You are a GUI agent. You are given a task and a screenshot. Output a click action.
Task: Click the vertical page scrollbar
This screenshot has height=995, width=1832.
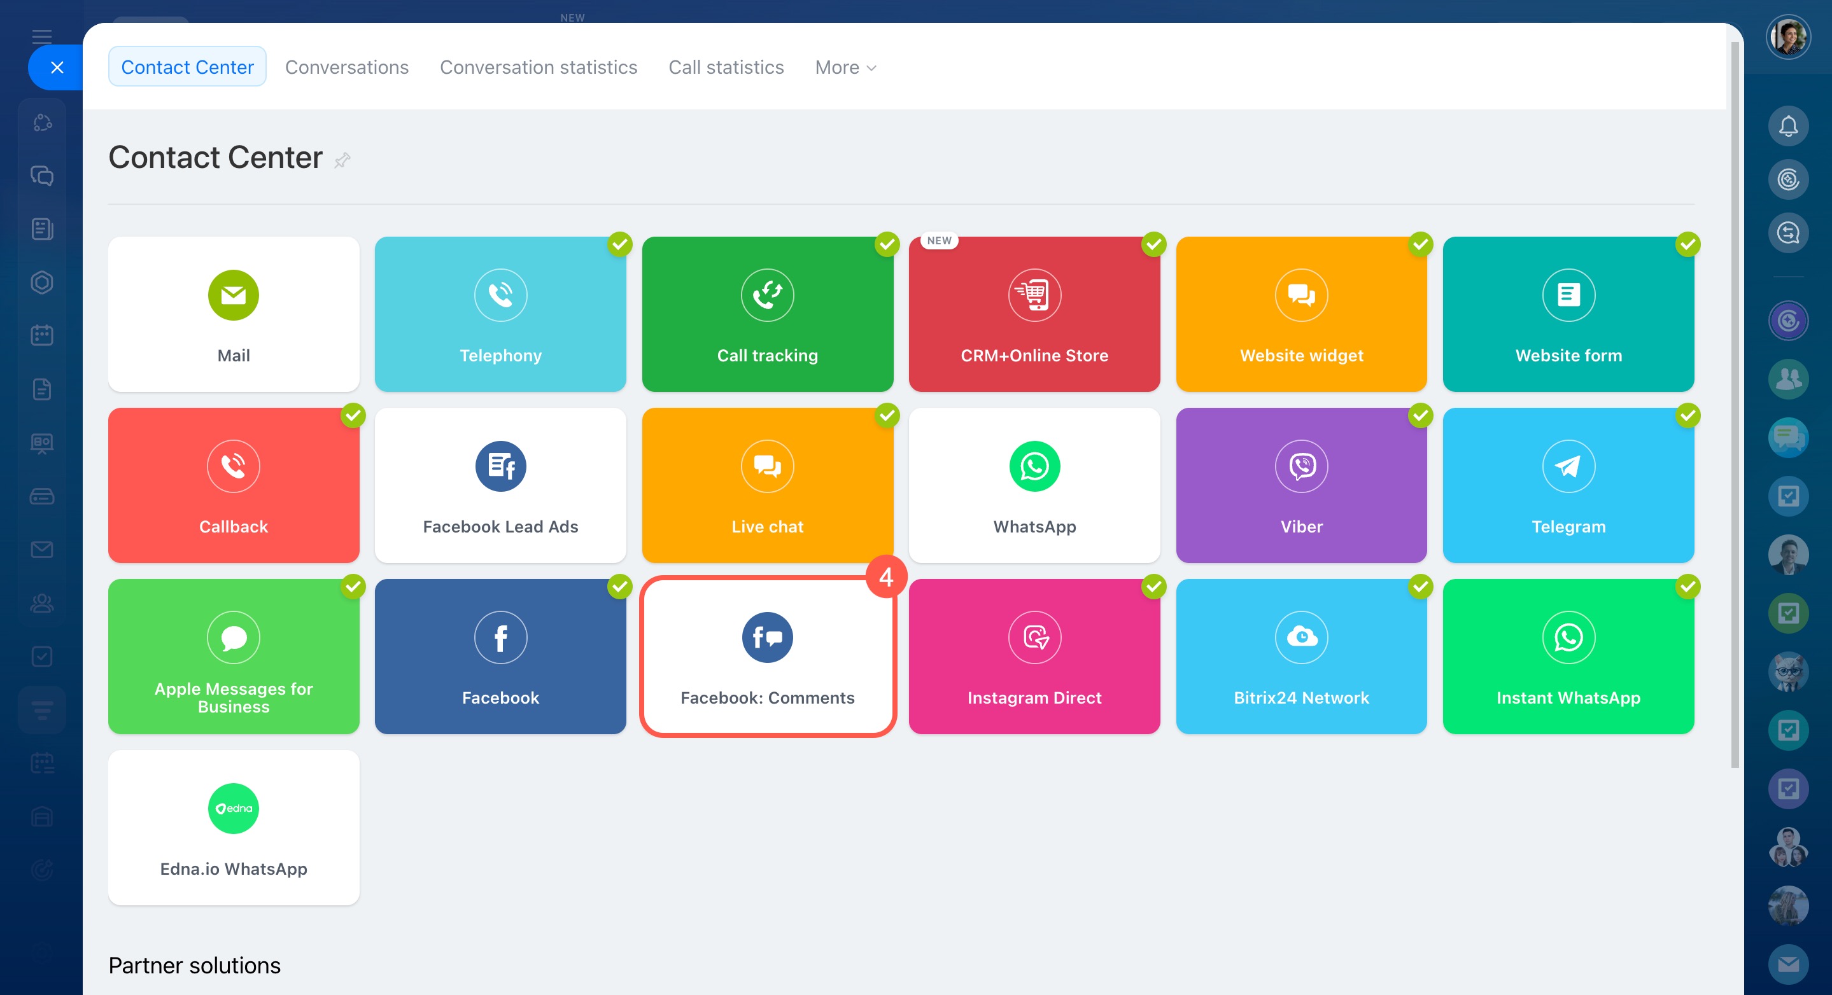pyautogui.click(x=1734, y=405)
